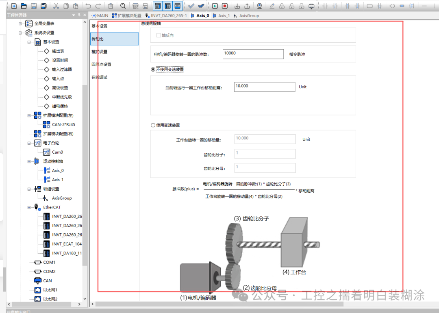Open the 在线调试 settings page
The width and height of the screenshot is (439, 313).
115,77
